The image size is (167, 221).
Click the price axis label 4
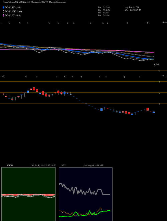pos(160,93)
